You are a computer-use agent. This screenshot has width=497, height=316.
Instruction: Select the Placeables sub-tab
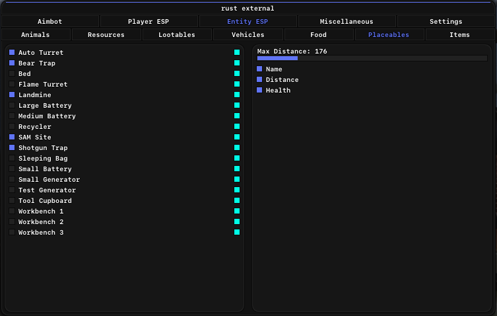(x=389, y=34)
